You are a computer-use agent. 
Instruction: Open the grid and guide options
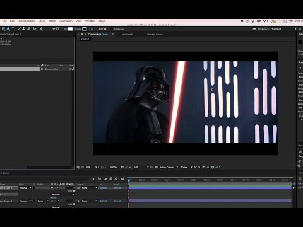[100, 167]
